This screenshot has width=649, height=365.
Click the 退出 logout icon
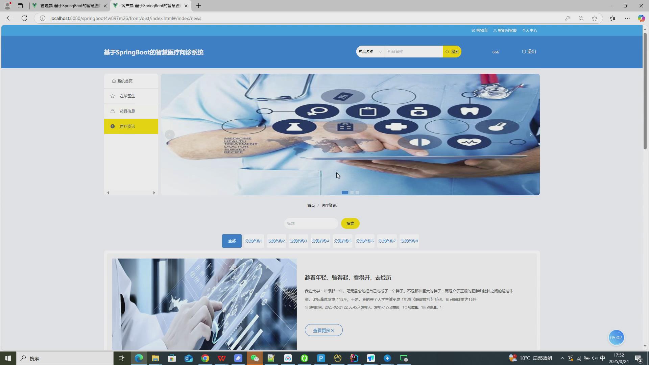(524, 51)
